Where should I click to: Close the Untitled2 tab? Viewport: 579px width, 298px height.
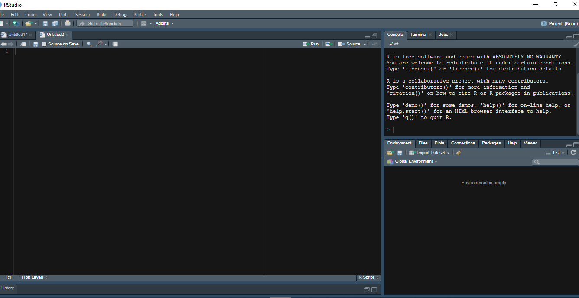pos(67,35)
